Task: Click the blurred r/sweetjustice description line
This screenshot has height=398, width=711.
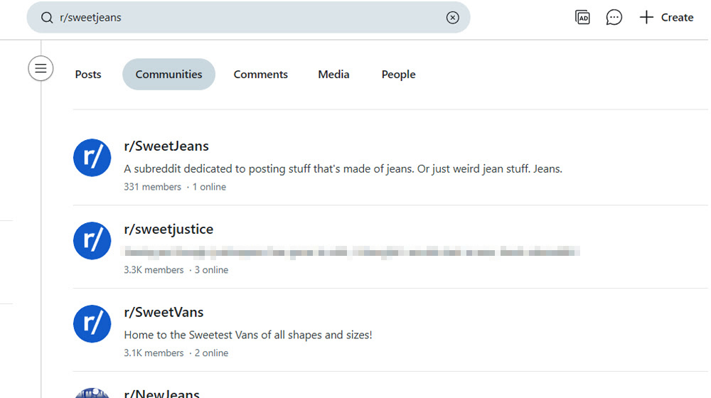Action: (352, 252)
